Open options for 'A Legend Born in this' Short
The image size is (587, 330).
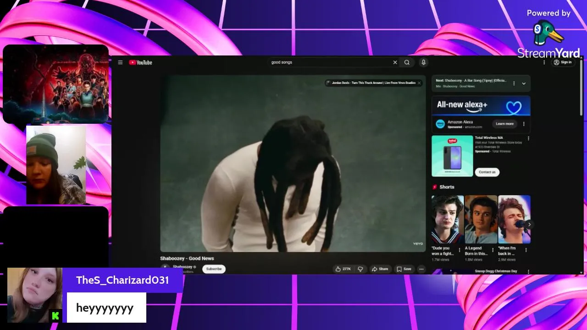[493, 250]
